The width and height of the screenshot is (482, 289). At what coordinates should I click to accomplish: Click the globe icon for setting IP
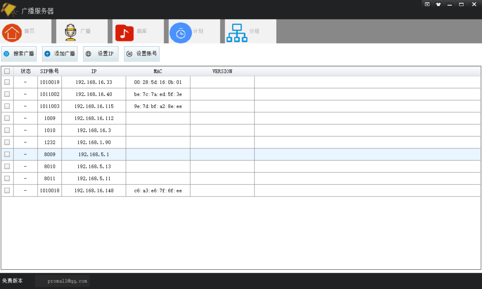tap(88, 54)
